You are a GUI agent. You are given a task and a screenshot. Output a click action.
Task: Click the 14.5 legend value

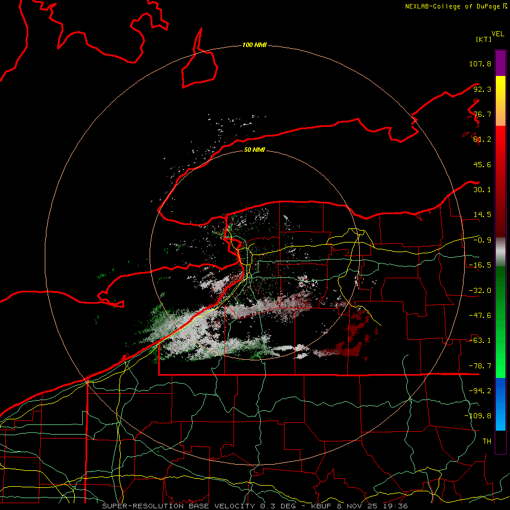[482, 215]
